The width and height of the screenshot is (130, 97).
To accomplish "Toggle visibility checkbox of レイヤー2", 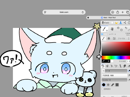I will [102, 34].
